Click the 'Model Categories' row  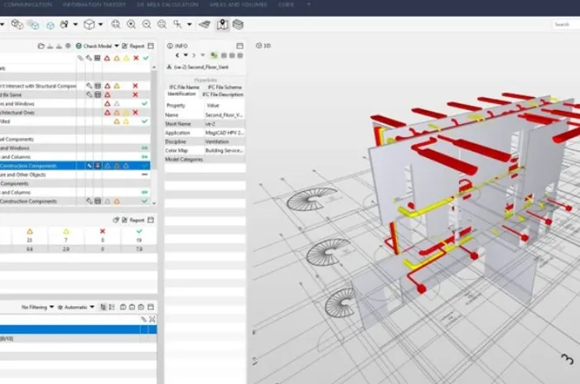[205, 159]
